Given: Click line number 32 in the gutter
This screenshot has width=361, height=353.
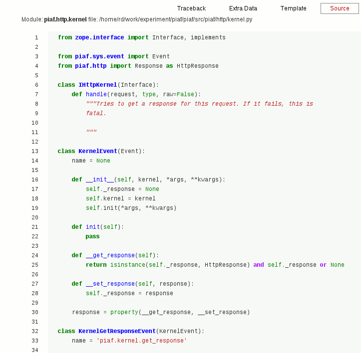Looking at the screenshot, I should pyautogui.click(x=35, y=332).
